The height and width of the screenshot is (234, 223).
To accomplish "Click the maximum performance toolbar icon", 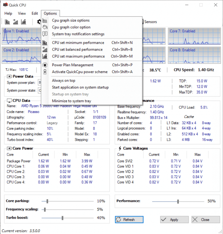I will [x=23, y=22].
